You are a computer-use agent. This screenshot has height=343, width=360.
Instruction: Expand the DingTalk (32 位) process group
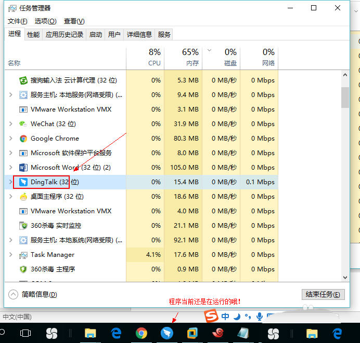[x=10, y=182]
